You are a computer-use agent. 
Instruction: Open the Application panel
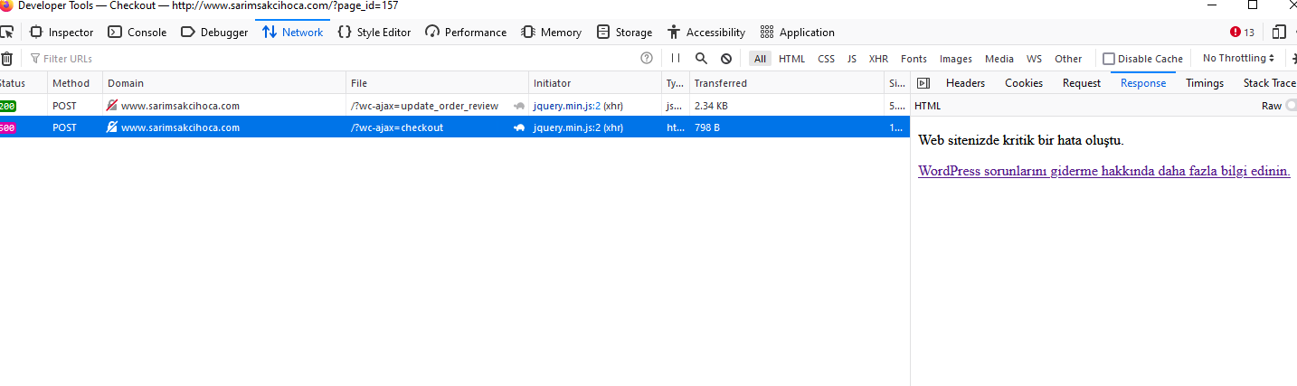pos(798,33)
